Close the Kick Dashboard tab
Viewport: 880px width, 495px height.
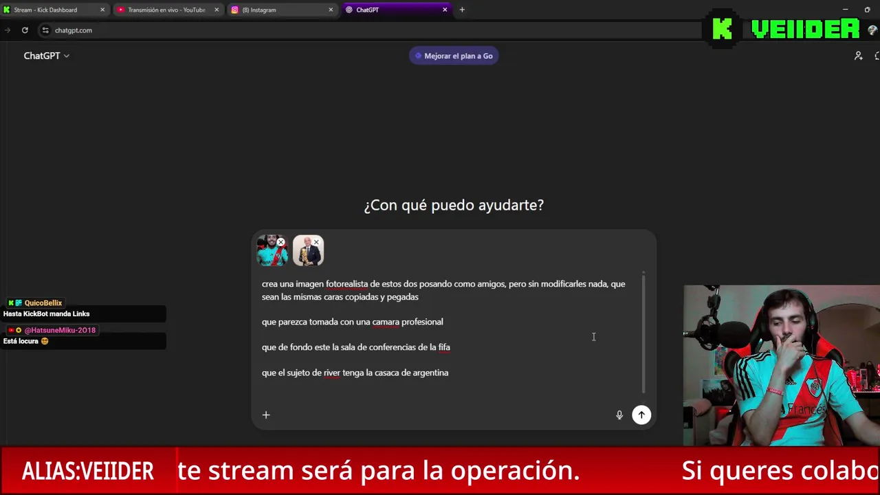[102, 10]
